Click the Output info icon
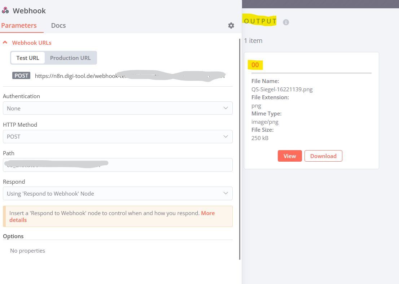Screen dimensions: 399x284 286,22
